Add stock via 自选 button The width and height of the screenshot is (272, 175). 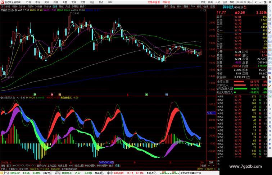tap(206, 6)
